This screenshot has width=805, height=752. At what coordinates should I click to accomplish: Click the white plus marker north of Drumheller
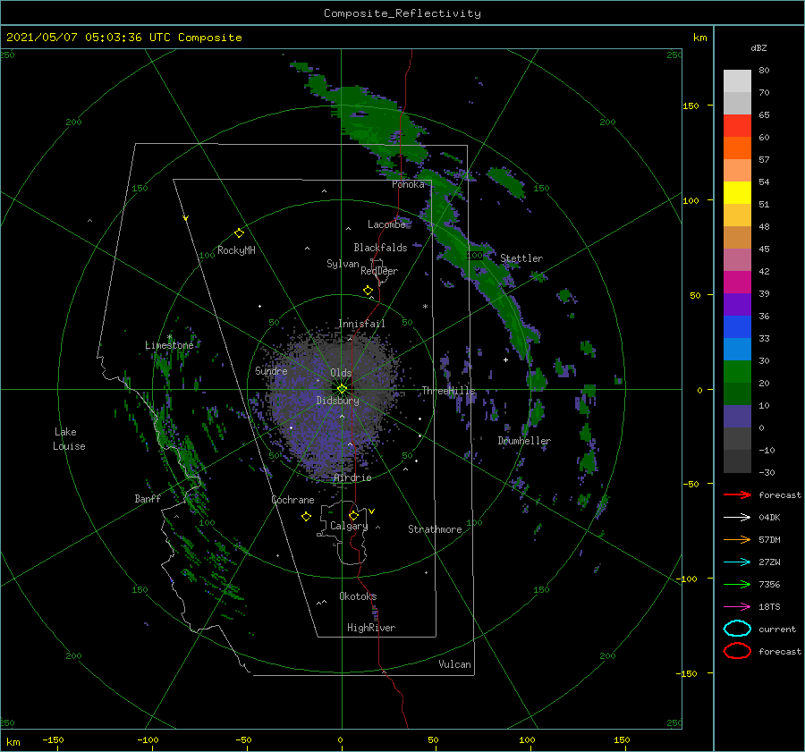tap(505, 359)
